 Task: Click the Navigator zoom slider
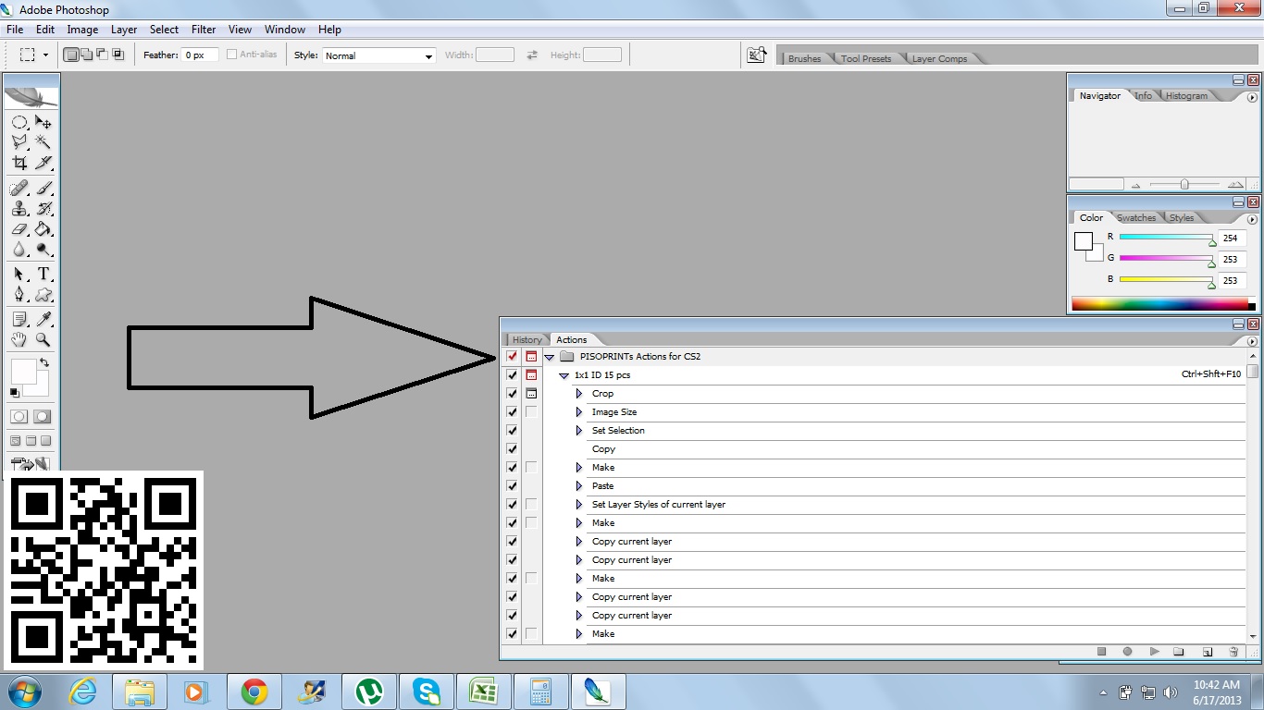click(x=1184, y=184)
